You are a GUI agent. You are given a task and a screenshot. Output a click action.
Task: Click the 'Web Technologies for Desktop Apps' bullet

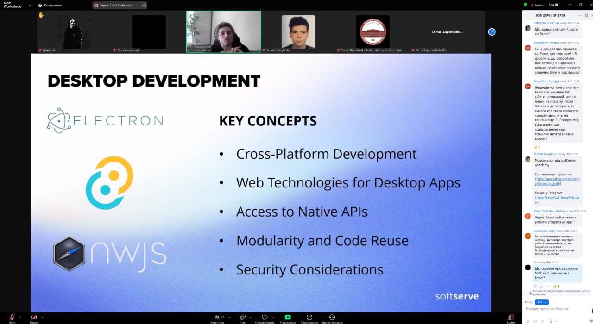[348, 182]
